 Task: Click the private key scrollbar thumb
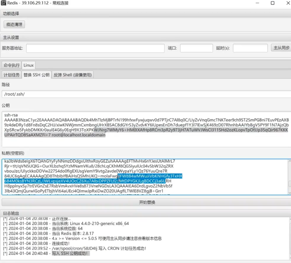290,184
